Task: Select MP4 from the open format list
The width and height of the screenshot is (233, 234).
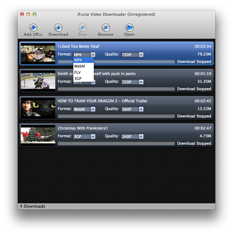Action: [x=83, y=60]
